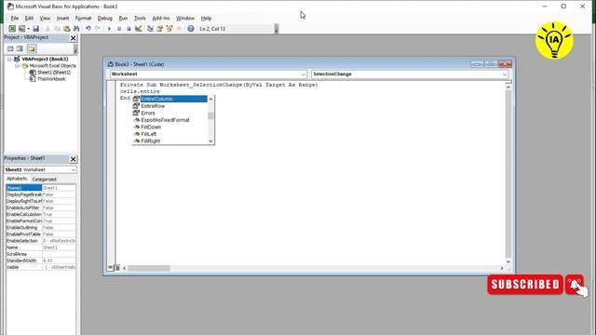The width and height of the screenshot is (596, 335).
Task: Open Visual Basic Help blue question icon
Action: pos(191,29)
